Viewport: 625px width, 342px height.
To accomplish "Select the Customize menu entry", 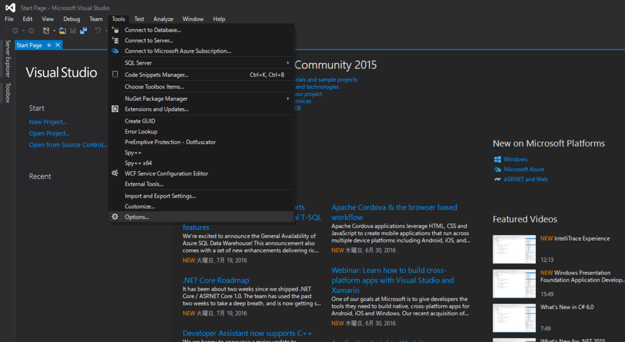I will pyautogui.click(x=201, y=206).
